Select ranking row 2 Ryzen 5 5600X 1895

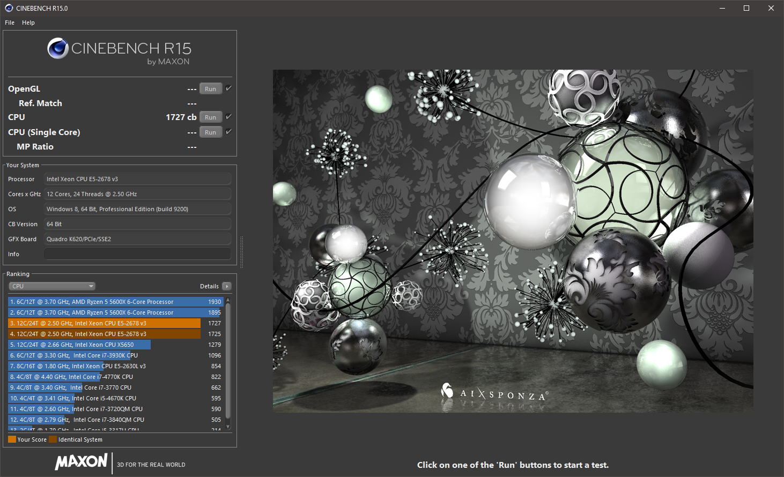pyautogui.click(x=116, y=312)
